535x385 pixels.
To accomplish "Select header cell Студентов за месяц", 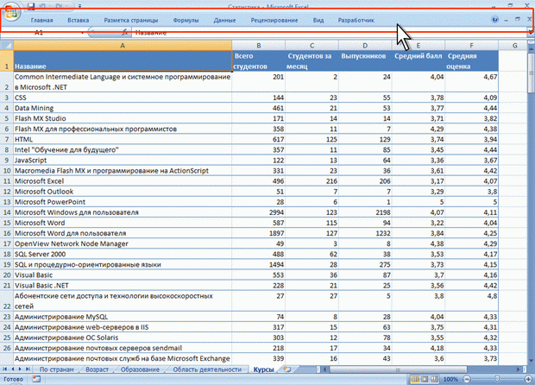I will (x=312, y=60).
